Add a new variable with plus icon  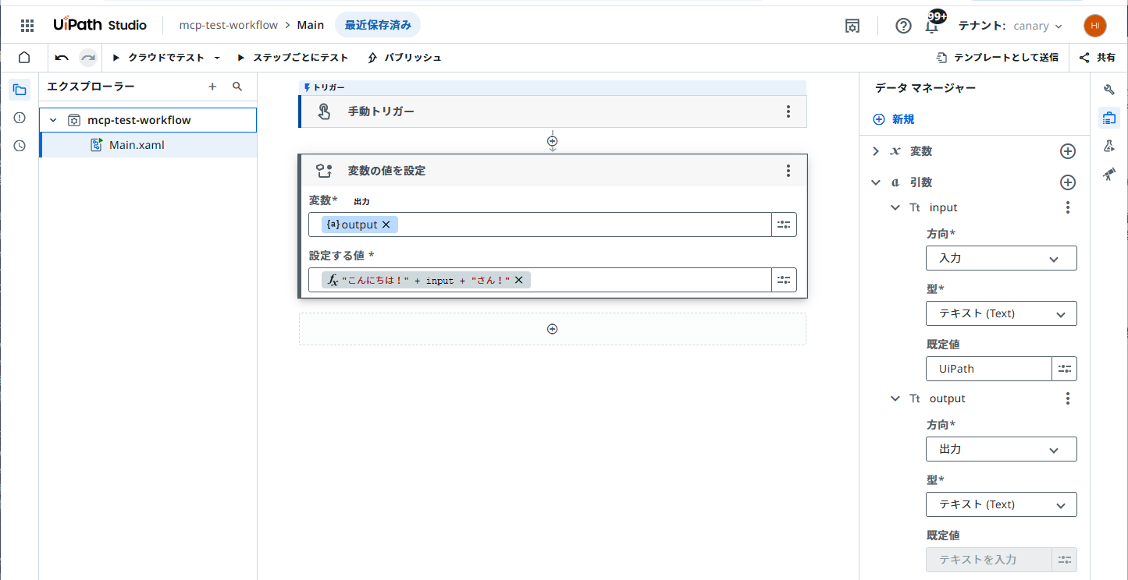[1068, 151]
